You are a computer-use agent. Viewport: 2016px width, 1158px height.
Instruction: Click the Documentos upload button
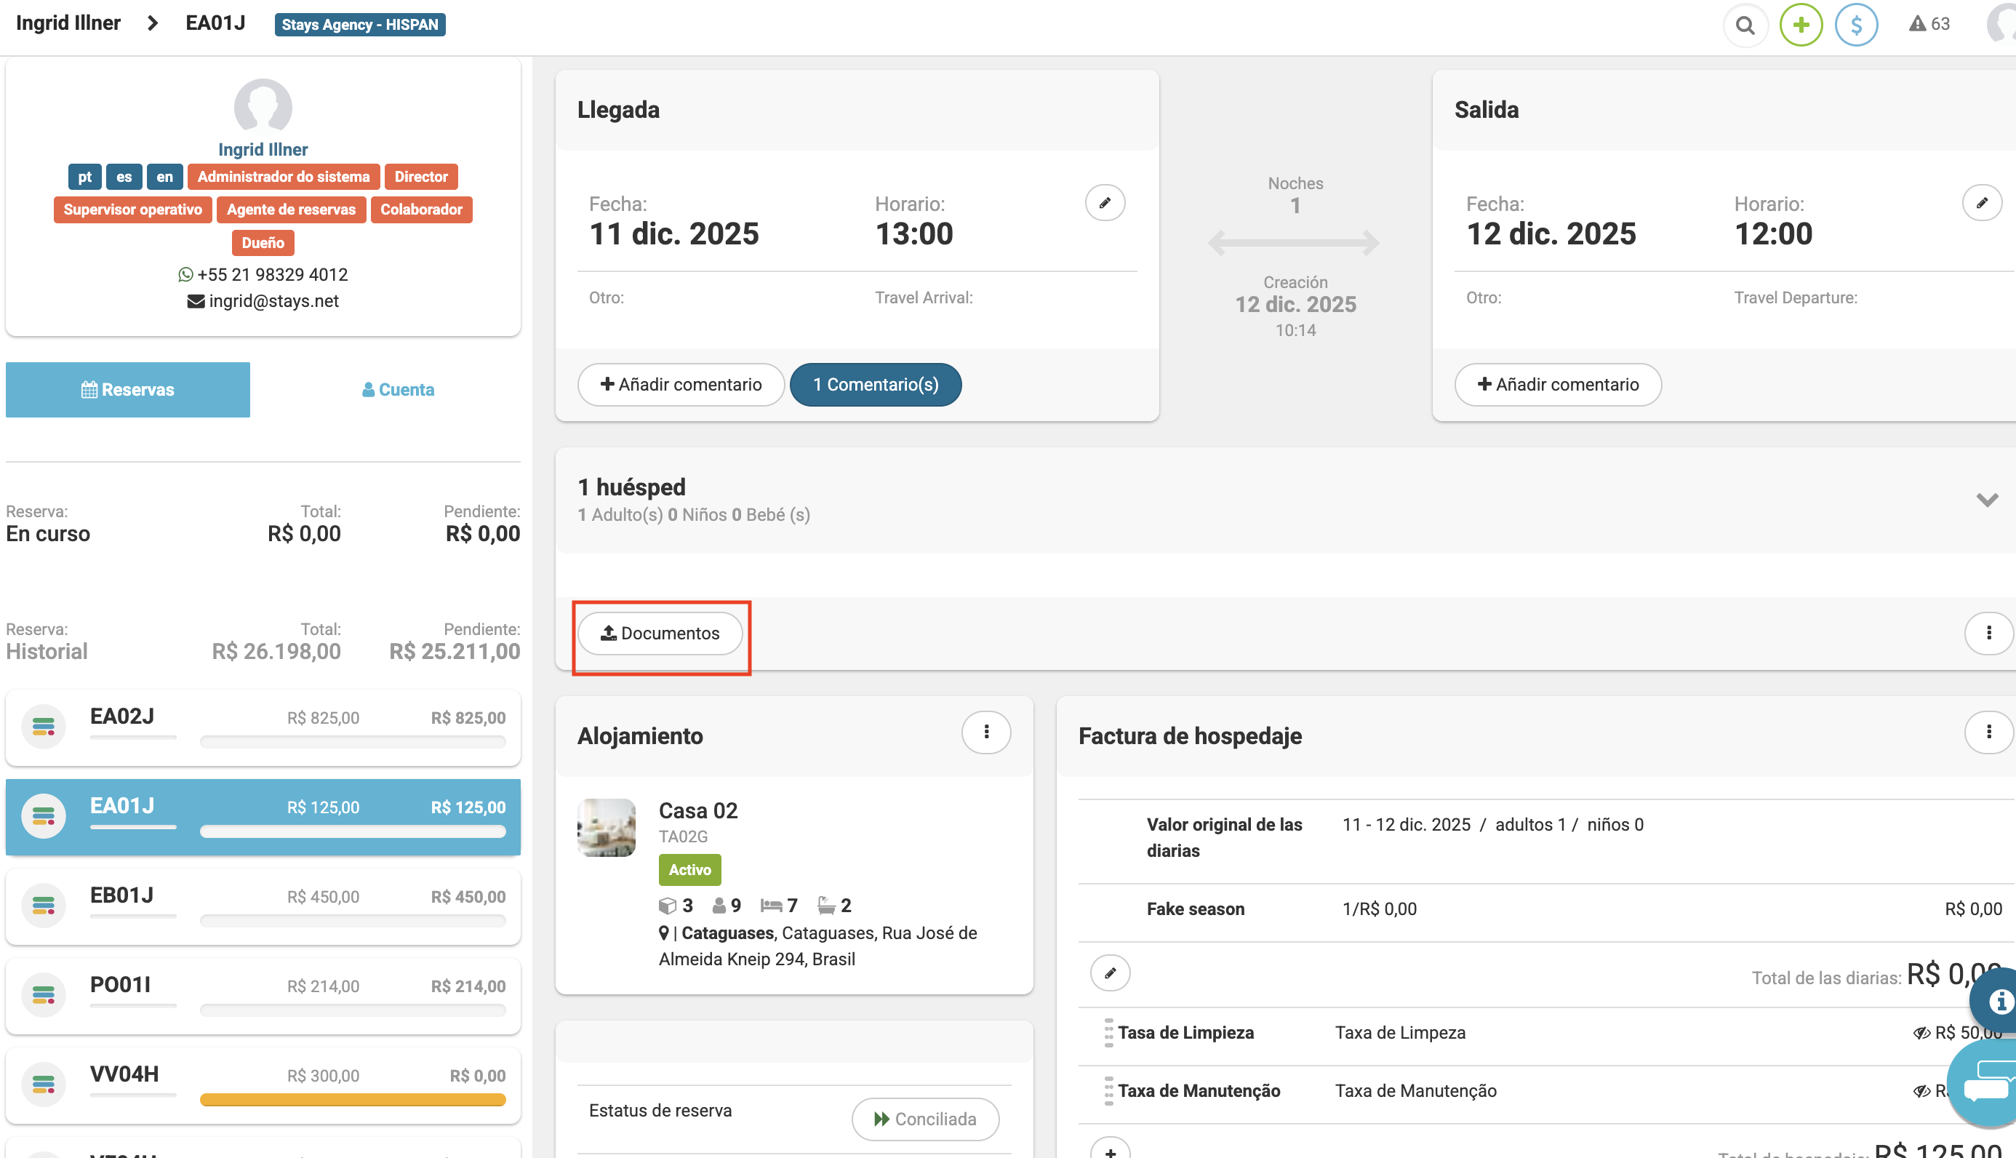click(x=660, y=633)
